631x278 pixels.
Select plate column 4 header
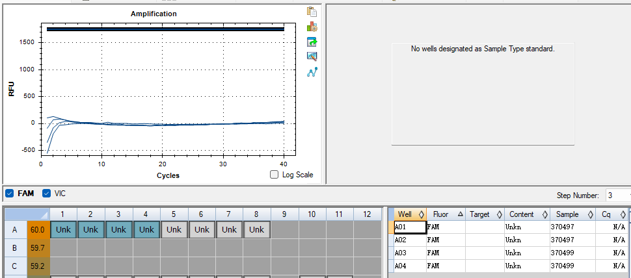146,214
